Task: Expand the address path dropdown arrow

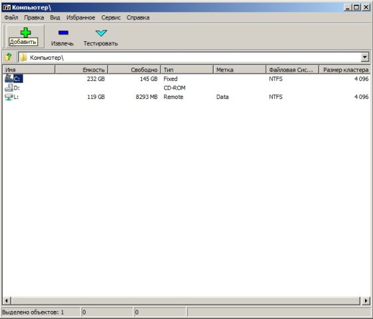Action: [364, 57]
